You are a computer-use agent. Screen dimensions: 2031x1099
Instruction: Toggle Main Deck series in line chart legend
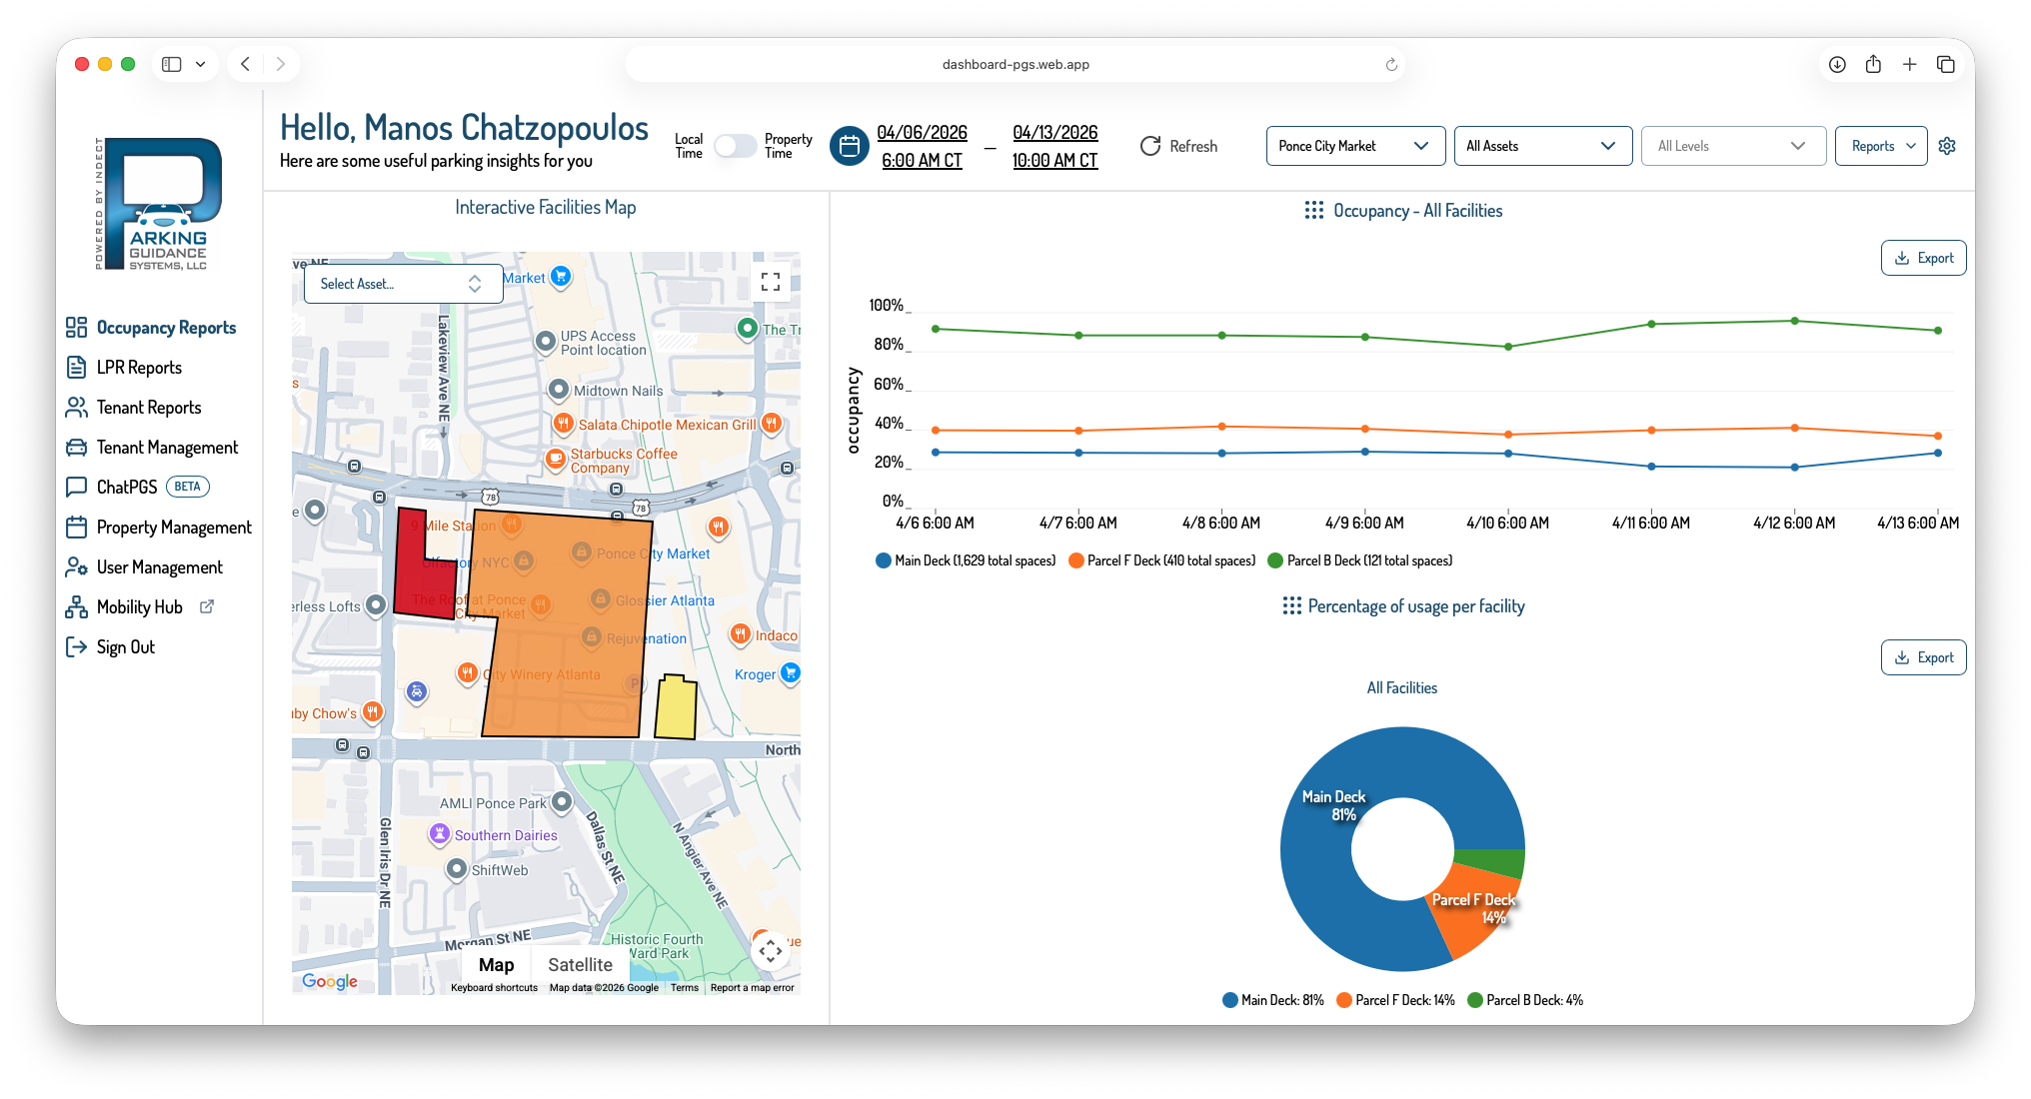click(966, 560)
